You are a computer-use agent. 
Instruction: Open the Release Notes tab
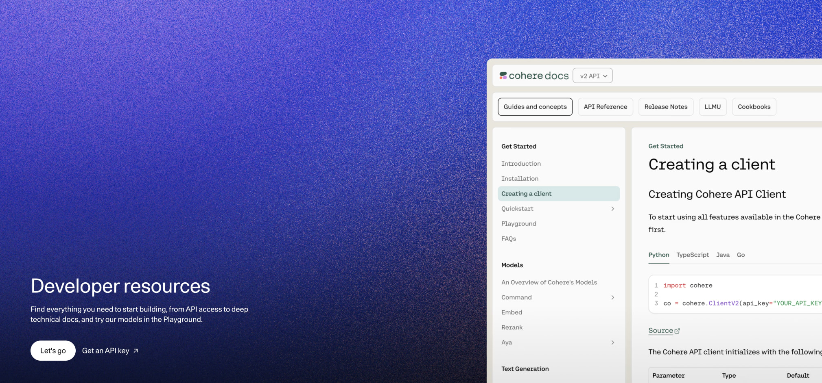click(x=666, y=107)
